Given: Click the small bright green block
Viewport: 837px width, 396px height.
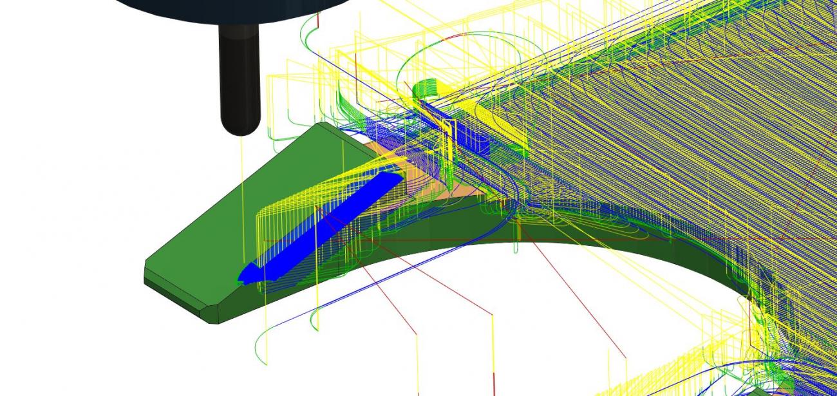Looking at the screenshot, I should click(425, 87).
